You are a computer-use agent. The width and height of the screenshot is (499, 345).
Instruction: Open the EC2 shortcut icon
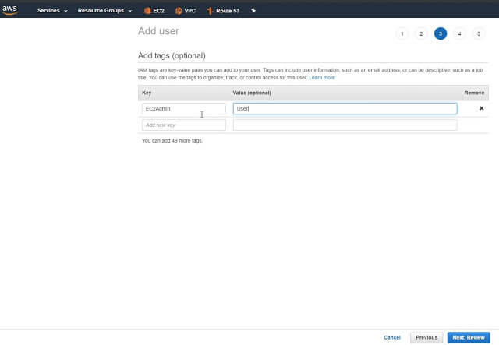pos(148,11)
